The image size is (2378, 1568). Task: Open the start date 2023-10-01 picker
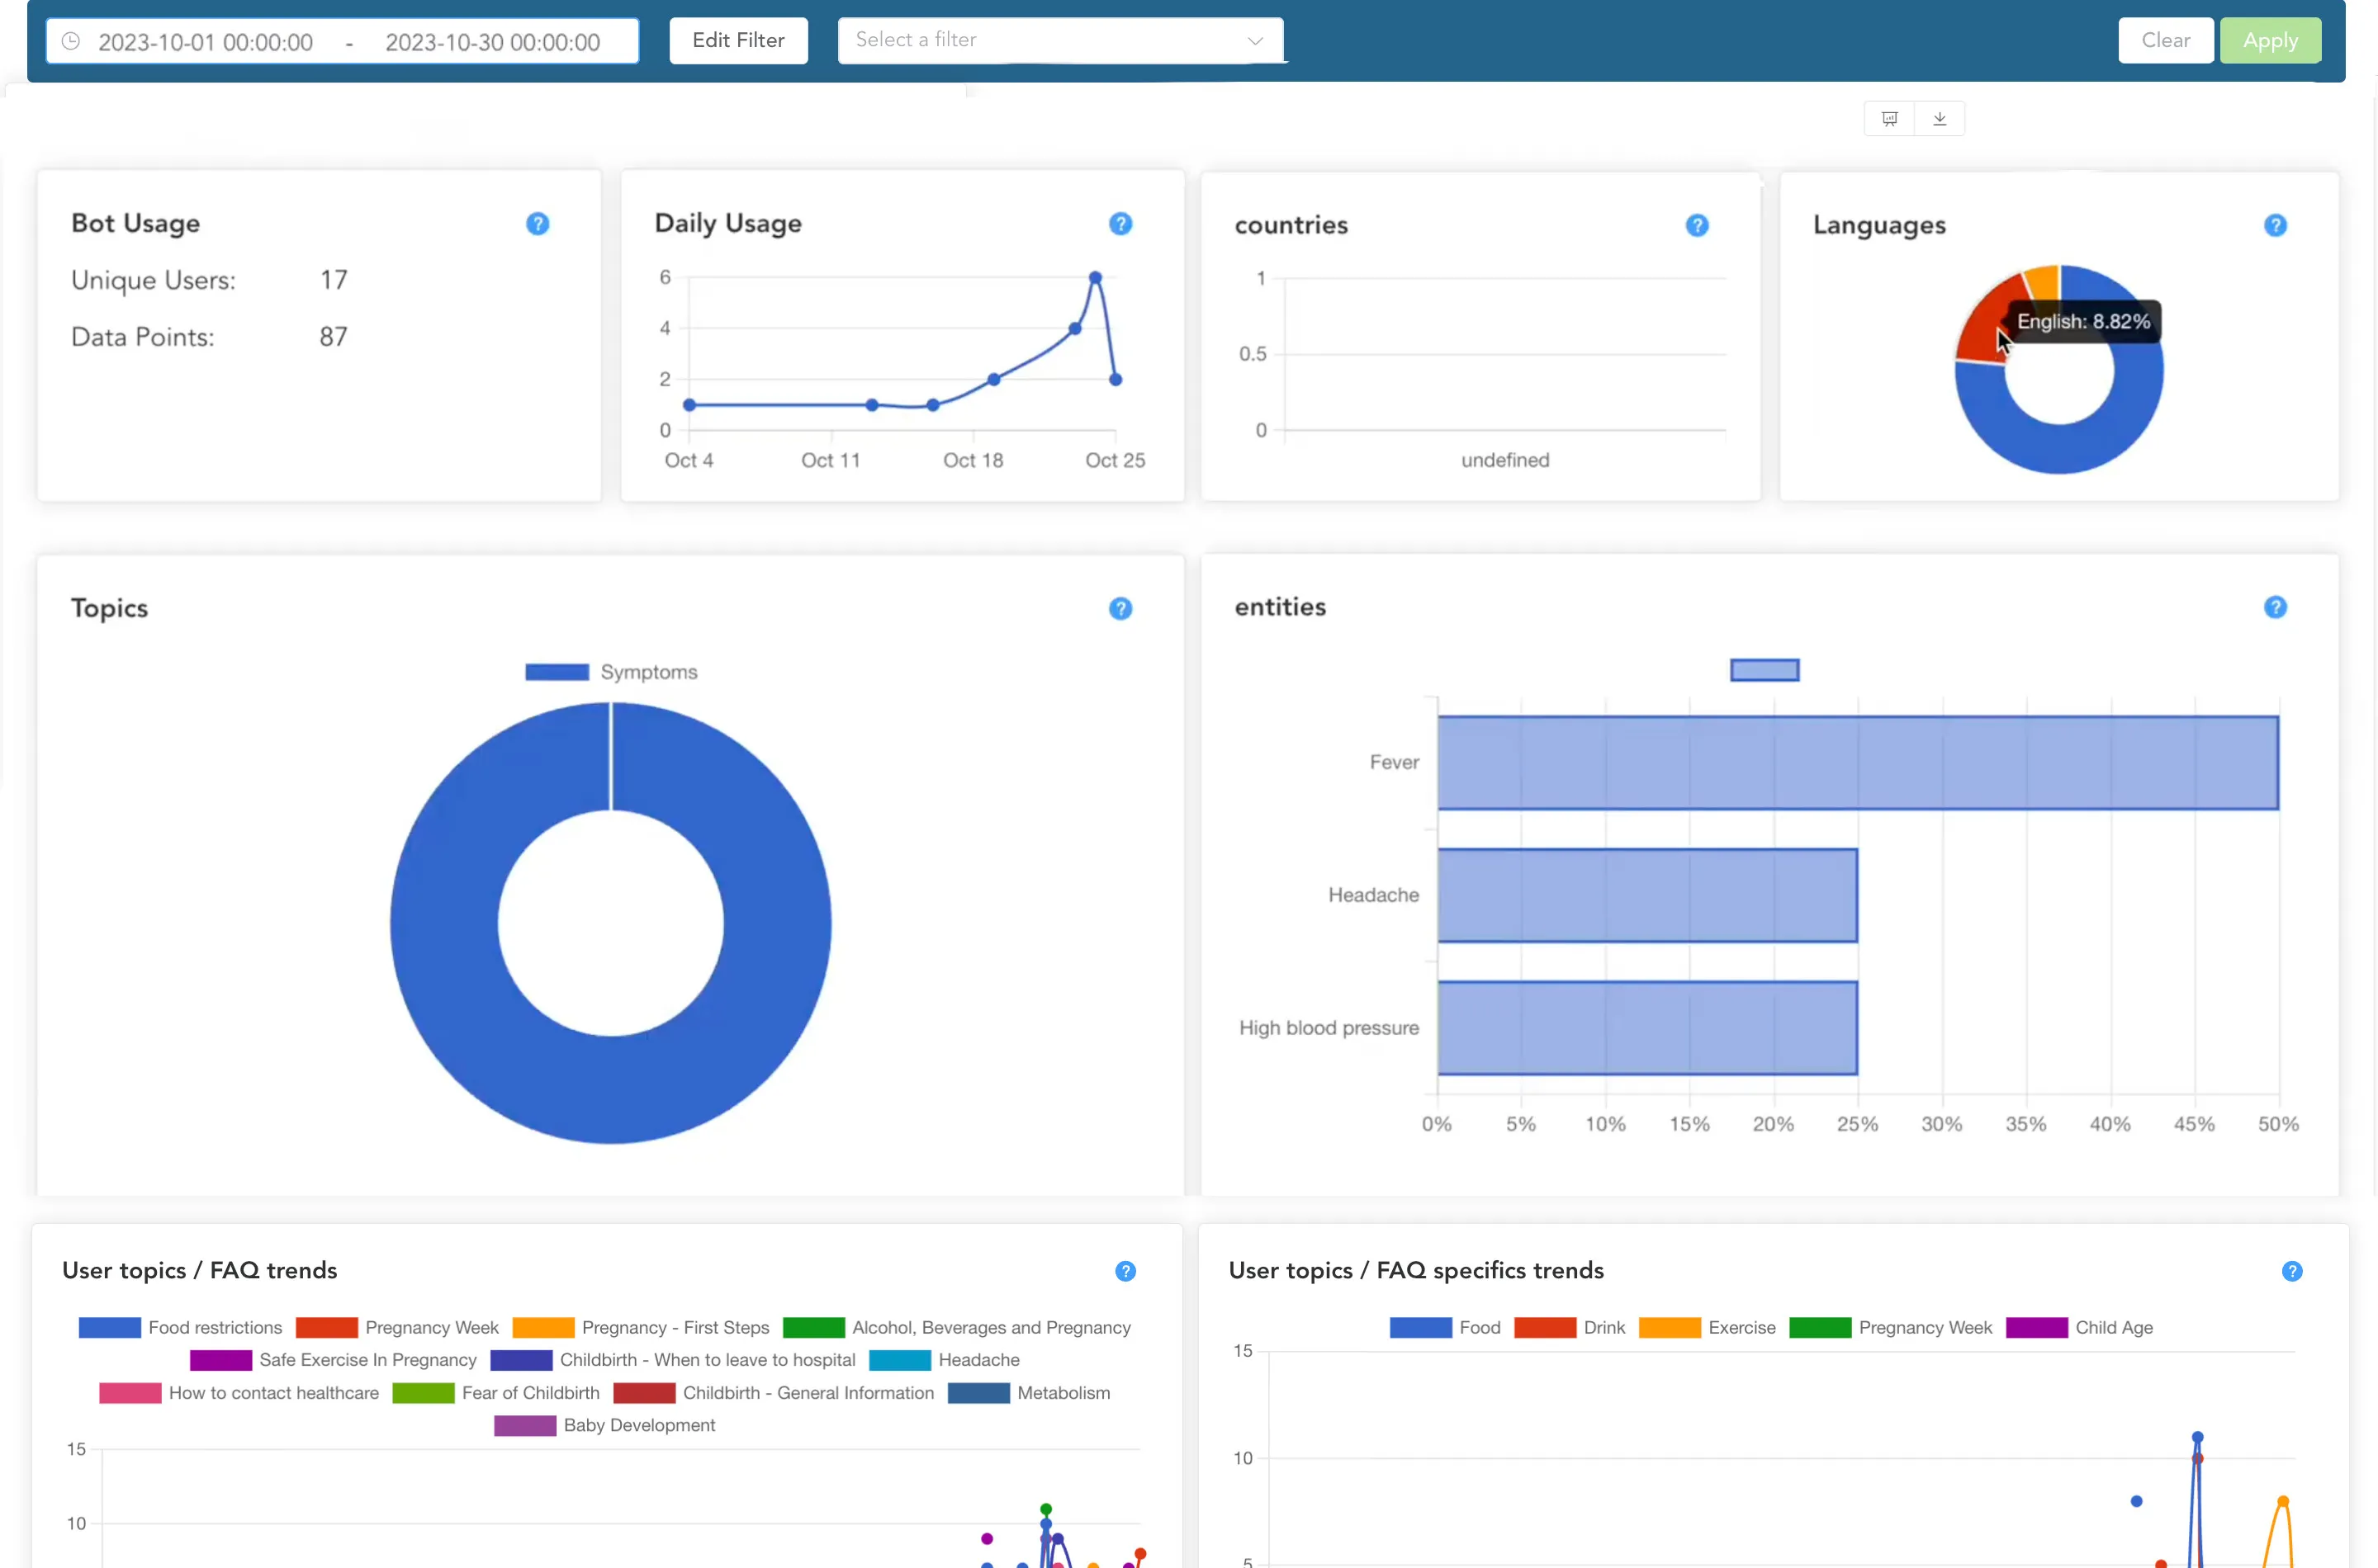205,42
